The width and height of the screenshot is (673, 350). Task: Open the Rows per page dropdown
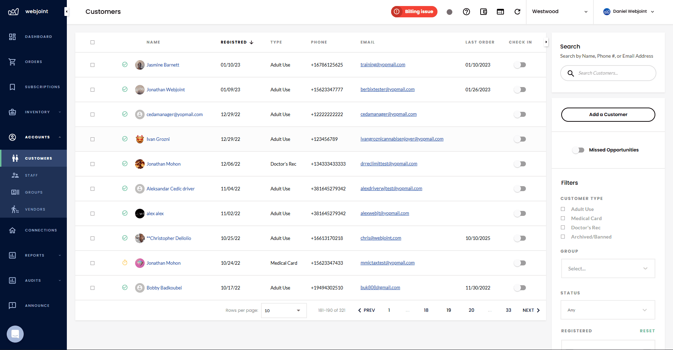[x=283, y=310]
